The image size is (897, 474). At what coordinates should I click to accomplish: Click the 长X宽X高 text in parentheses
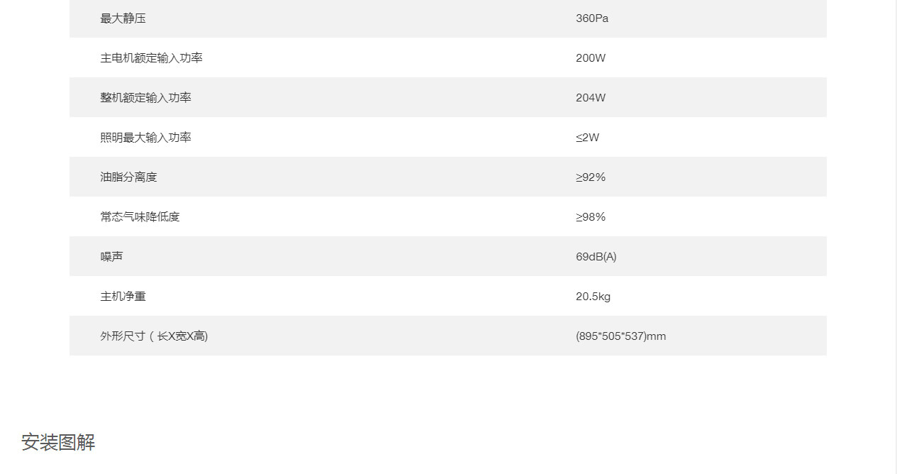coord(180,336)
